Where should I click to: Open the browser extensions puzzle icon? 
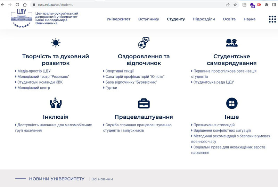click(x=267, y=5)
